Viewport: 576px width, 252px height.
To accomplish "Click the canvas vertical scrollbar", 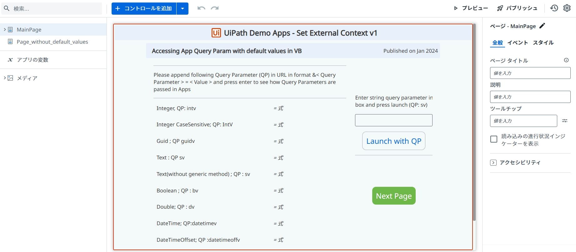I will 474,122.
